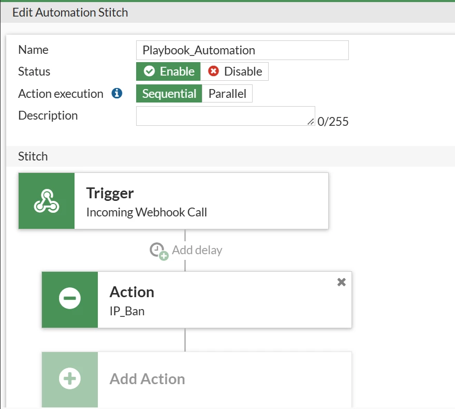Screen dimensions: 455x409
Task: Click the IP_Ban minus circle icon
Action: (70, 298)
